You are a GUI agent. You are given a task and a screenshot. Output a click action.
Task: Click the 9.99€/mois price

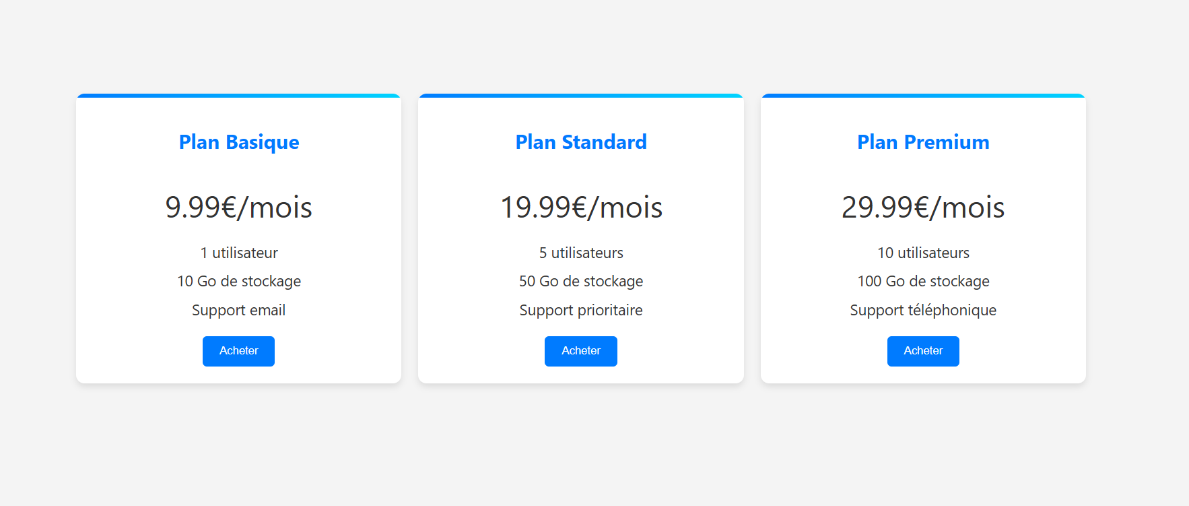click(x=239, y=207)
